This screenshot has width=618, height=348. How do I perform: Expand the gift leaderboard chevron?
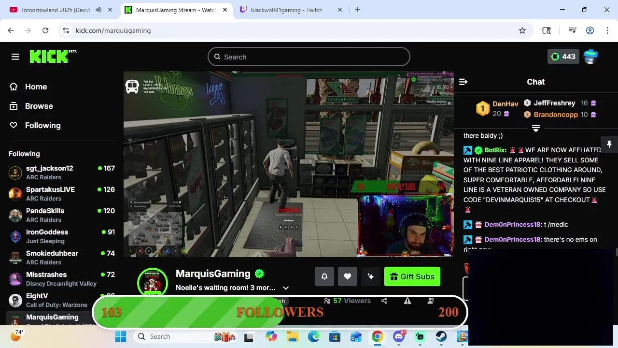(536, 128)
